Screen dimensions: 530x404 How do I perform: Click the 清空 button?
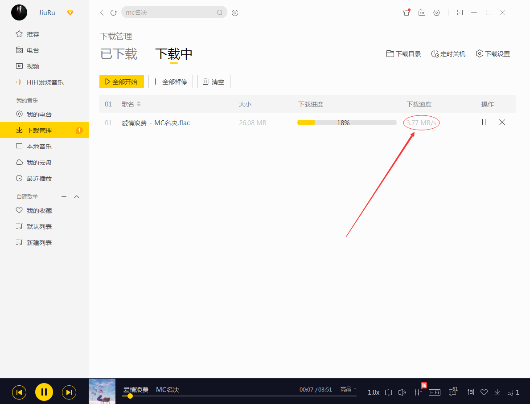[214, 82]
